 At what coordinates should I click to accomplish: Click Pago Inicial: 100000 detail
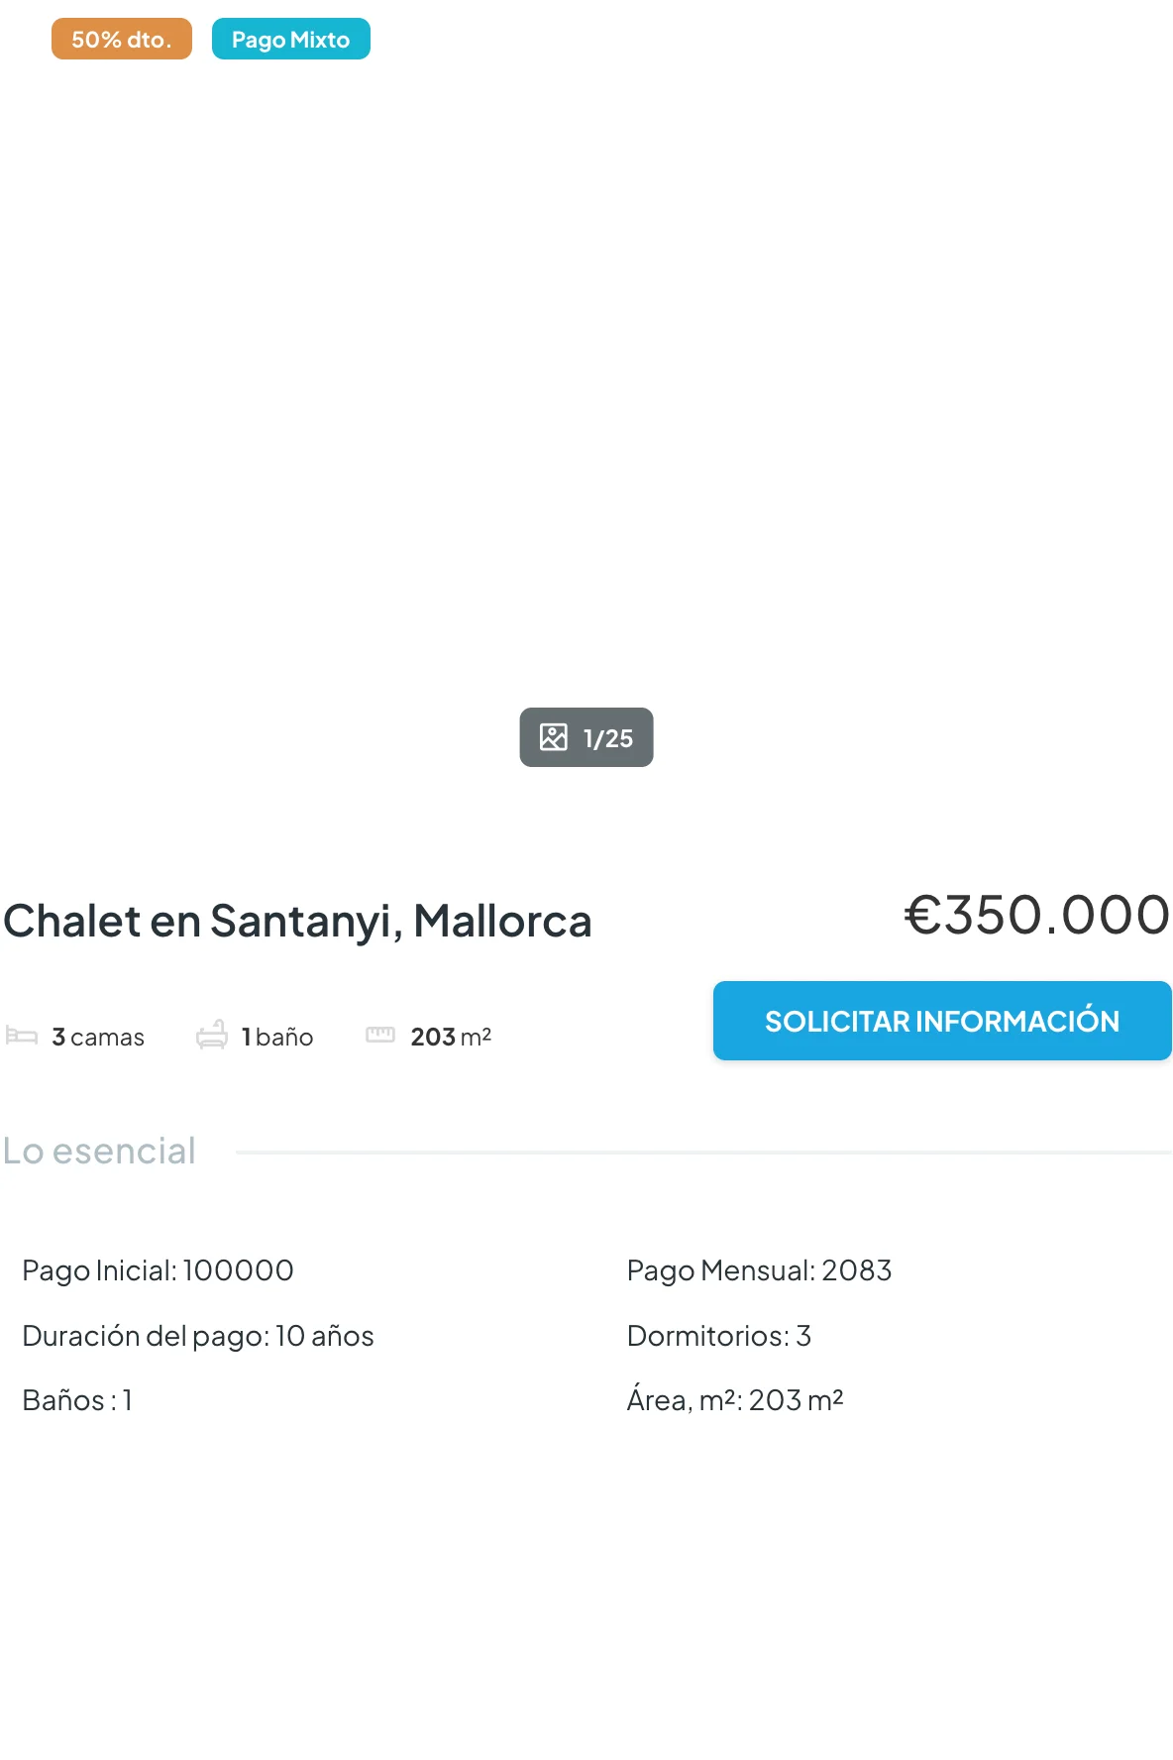click(x=159, y=1270)
